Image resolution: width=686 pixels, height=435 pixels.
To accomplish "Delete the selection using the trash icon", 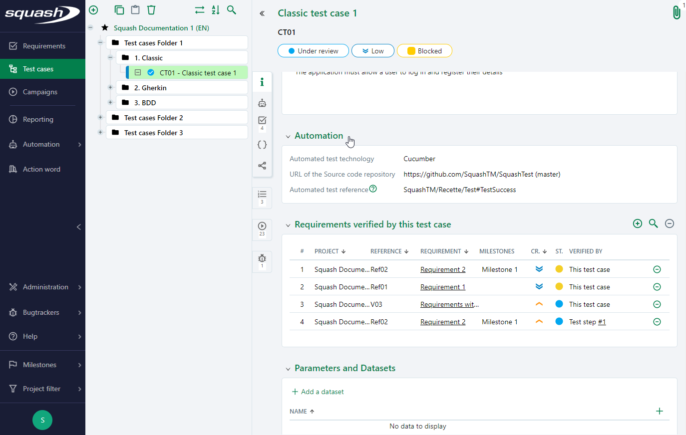I will pos(151,9).
